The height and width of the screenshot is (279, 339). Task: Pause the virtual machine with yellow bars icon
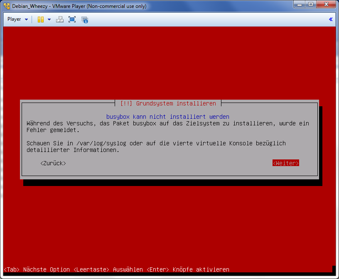pyautogui.click(x=41, y=20)
